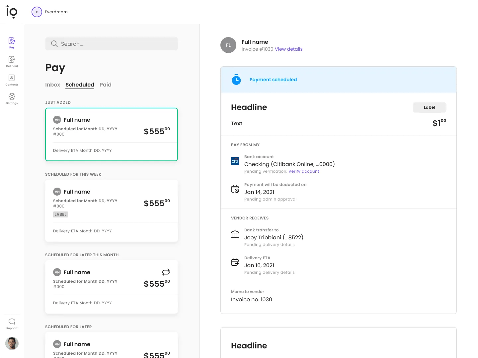Open the Pay section in sidebar
Screen dimensions: 478x358
click(x=12, y=43)
